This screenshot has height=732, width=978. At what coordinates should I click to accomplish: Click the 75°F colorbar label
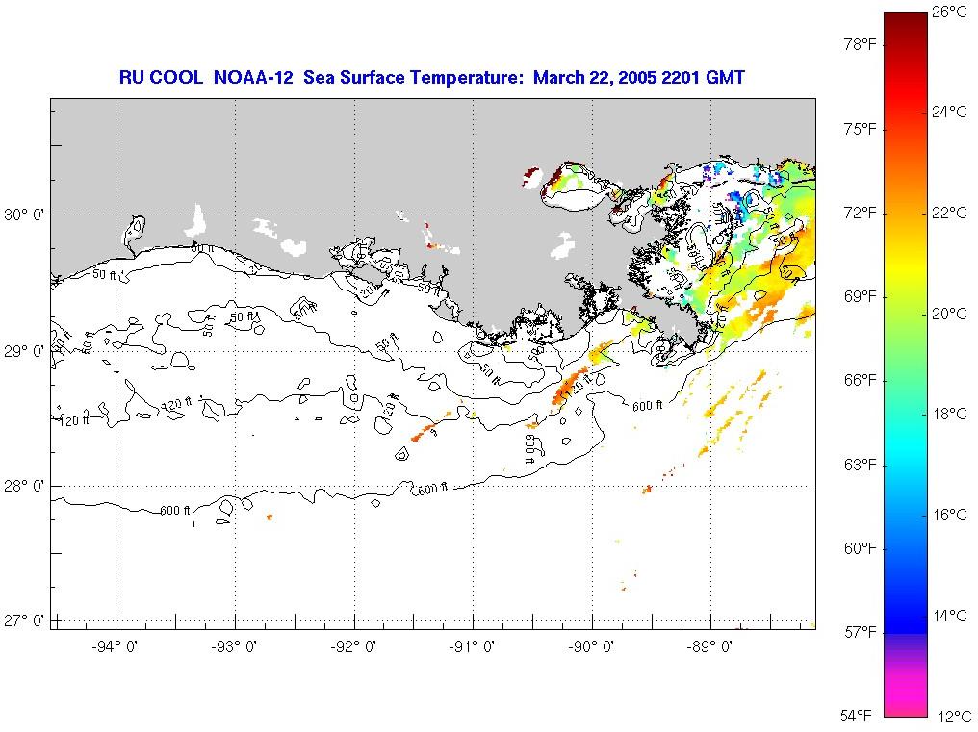point(860,129)
